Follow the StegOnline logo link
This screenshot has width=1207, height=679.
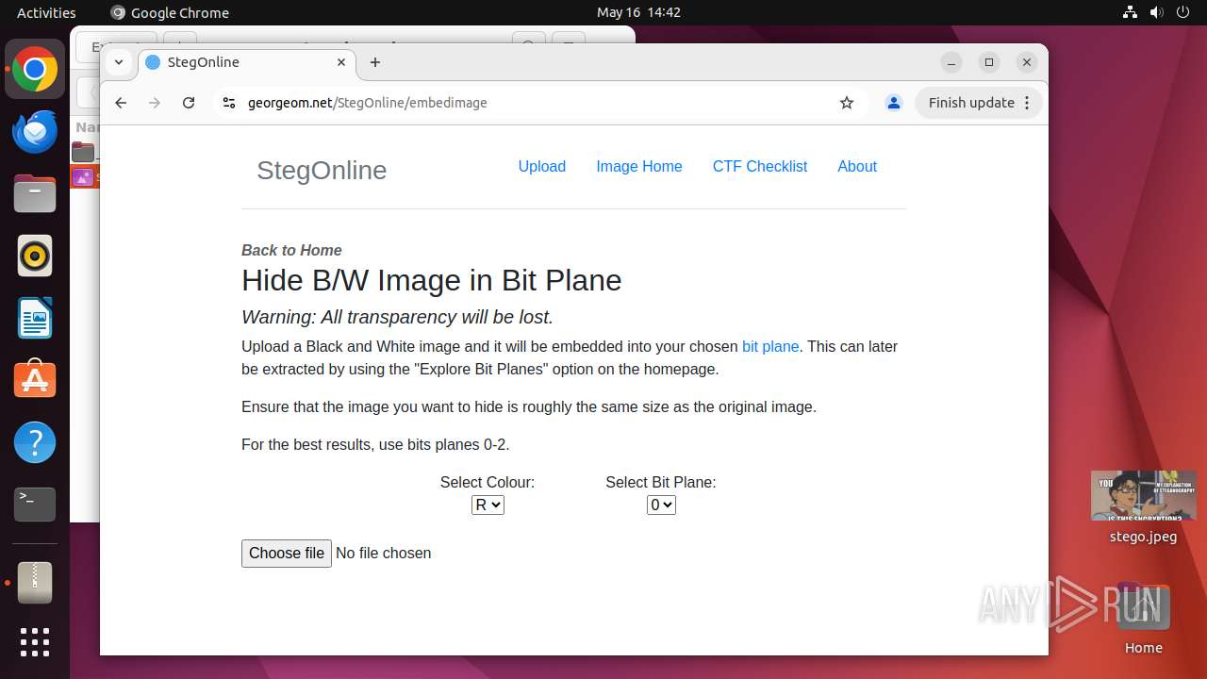pyautogui.click(x=322, y=170)
